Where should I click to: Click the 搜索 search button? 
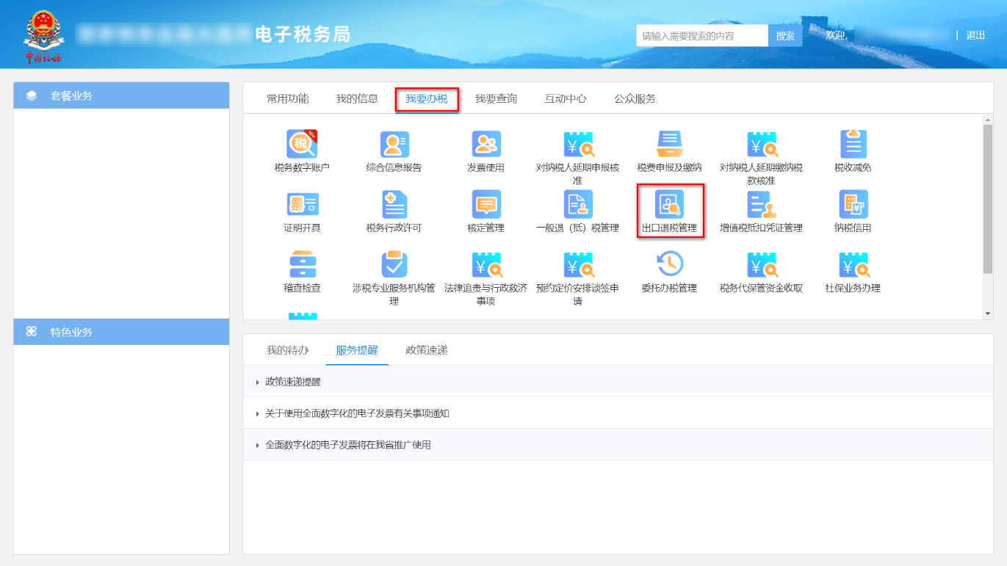click(784, 35)
